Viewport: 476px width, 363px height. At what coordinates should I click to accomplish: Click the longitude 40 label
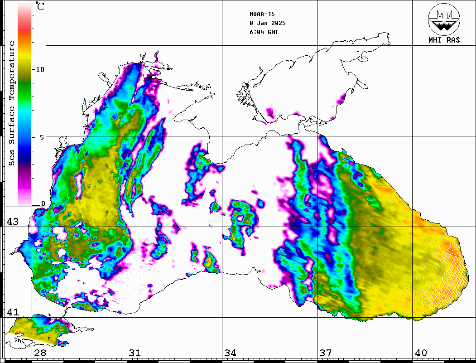(x=420, y=353)
